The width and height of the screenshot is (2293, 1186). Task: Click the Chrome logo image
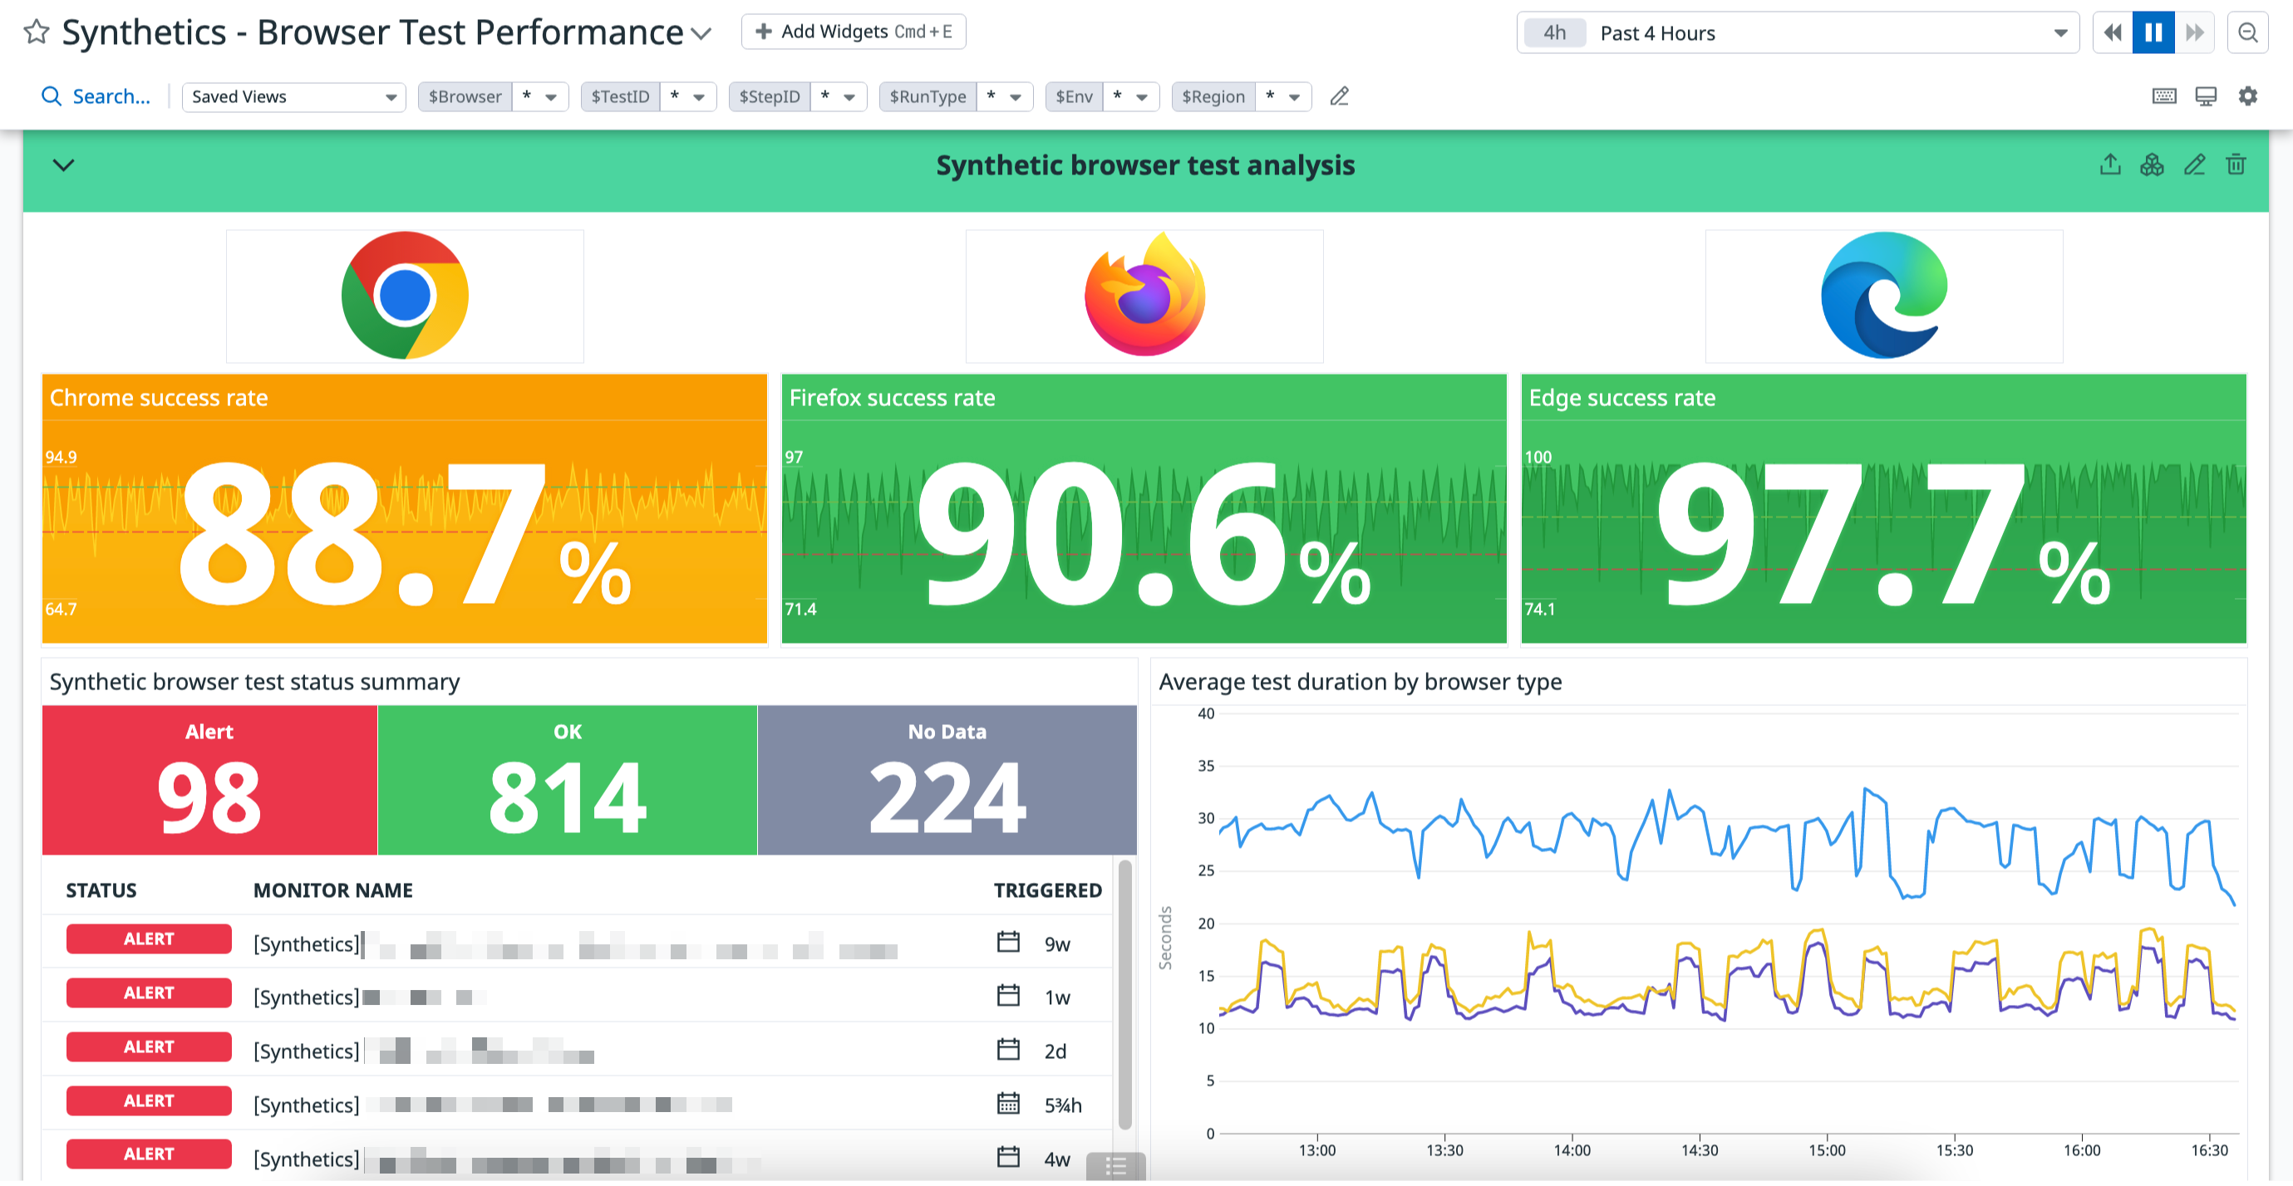[x=405, y=296]
